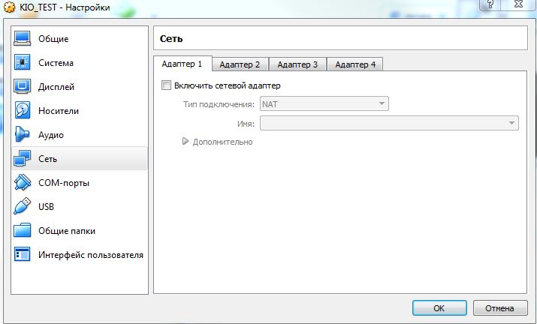Click the General (Общие) monitor icon

click(23, 39)
